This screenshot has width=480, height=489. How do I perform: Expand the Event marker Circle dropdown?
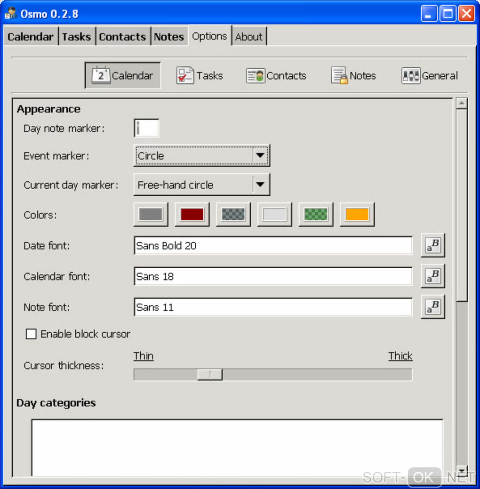click(202, 155)
